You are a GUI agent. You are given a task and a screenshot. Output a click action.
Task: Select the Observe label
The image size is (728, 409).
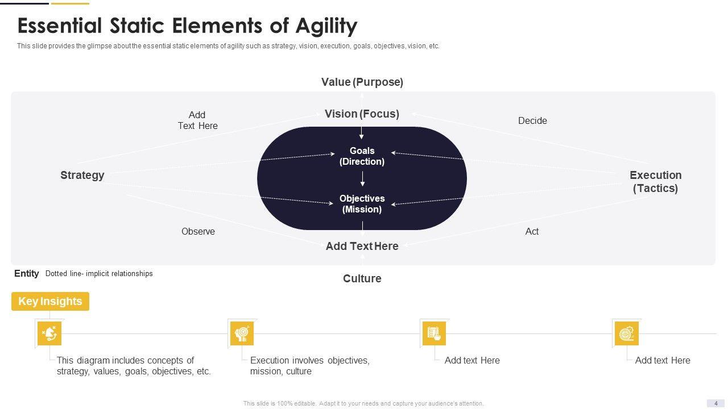pyautogui.click(x=198, y=232)
